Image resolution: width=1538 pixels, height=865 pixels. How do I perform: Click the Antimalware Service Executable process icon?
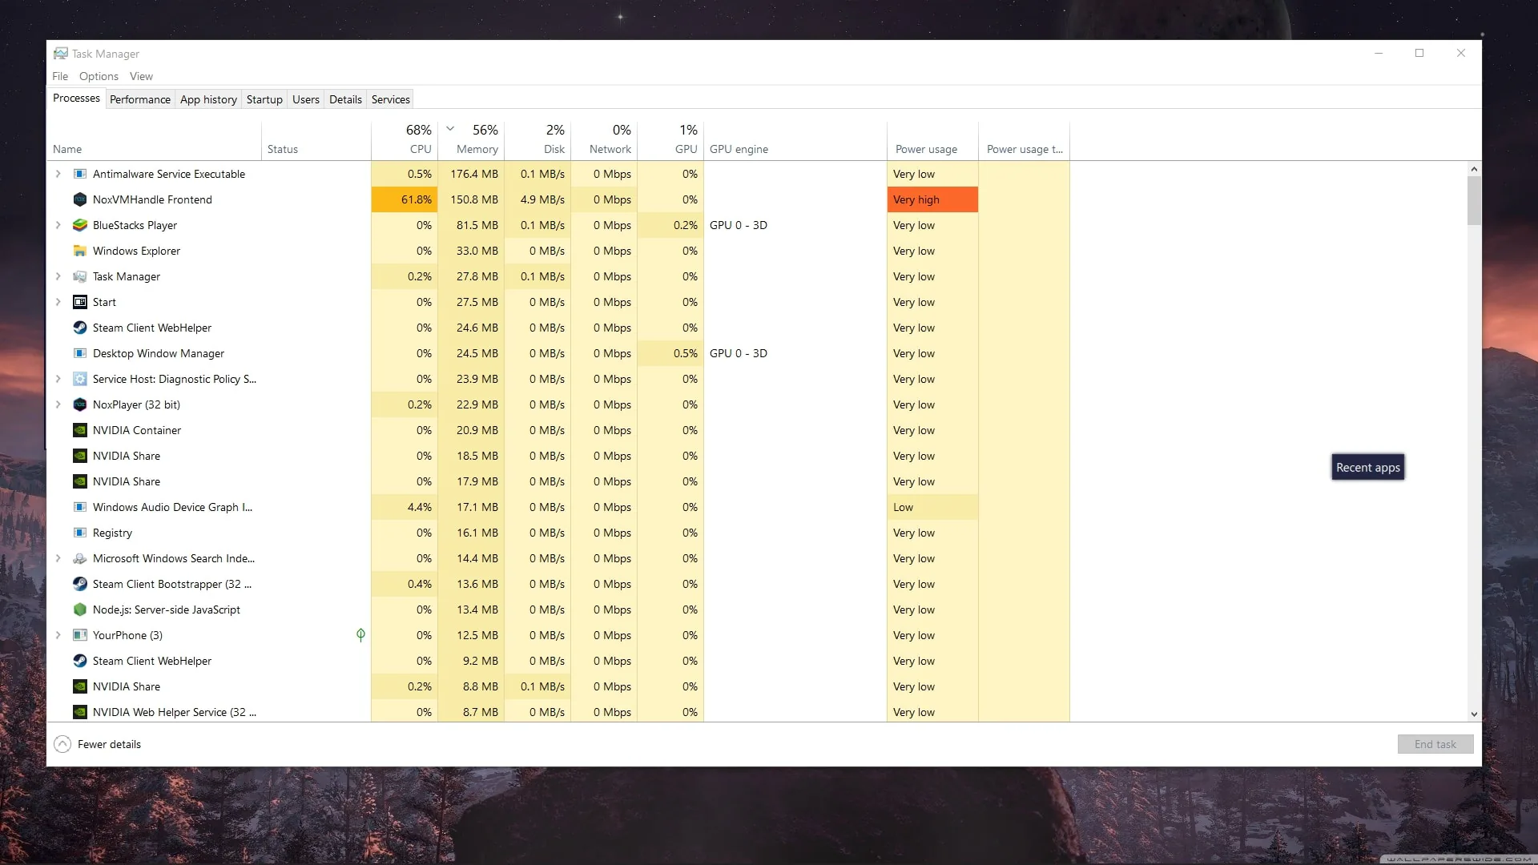click(x=80, y=174)
